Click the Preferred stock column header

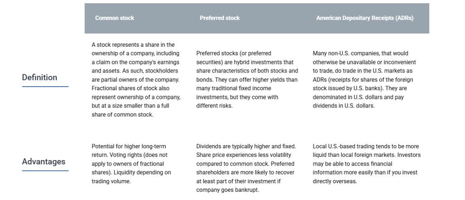(x=219, y=18)
